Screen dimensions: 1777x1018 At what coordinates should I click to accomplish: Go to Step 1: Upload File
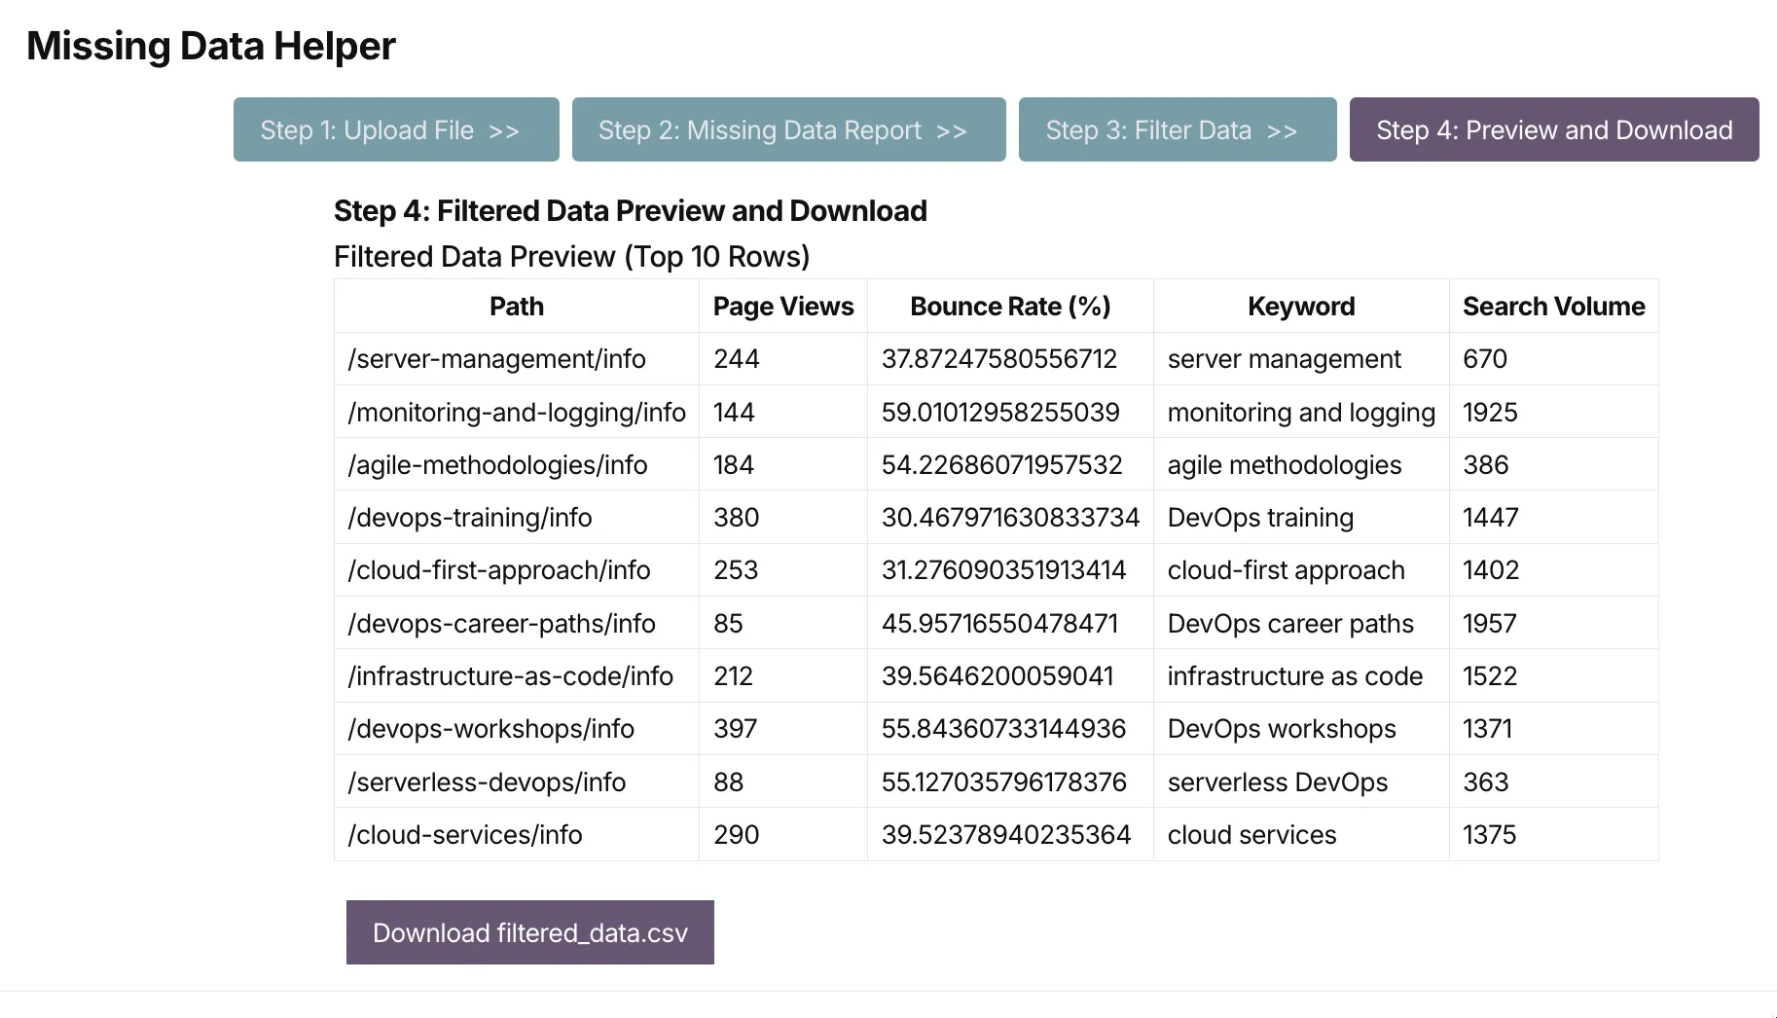pyautogui.click(x=396, y=129)
